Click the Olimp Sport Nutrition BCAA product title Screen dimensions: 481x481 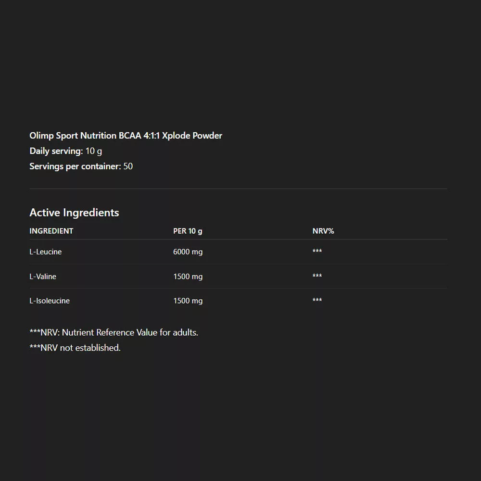pos(126,136)
